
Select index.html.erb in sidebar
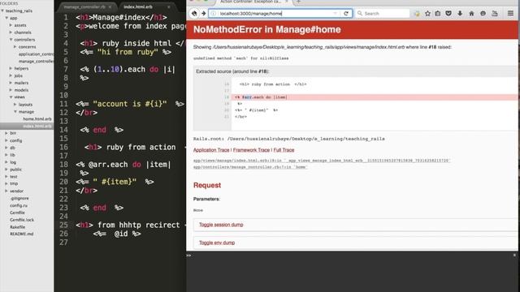pos(37,127)
